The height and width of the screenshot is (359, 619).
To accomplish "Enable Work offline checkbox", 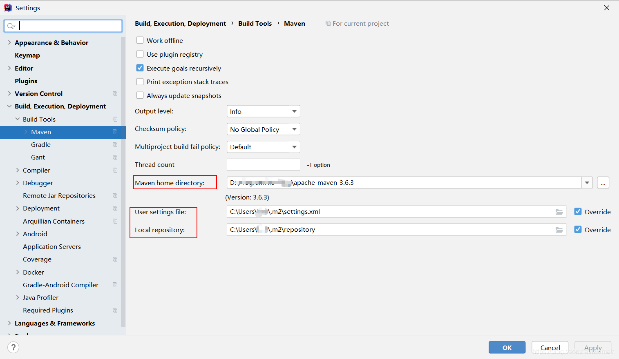I will tap(140, 40).
